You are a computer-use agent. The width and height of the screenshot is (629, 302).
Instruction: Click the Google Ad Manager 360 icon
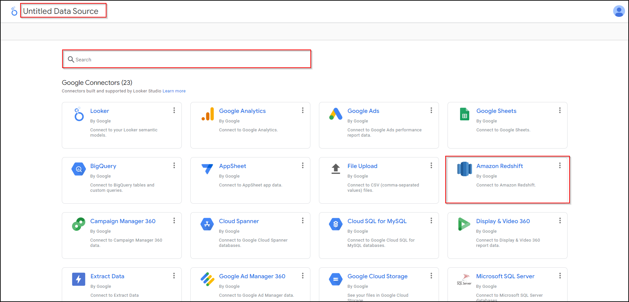(208, 279)
